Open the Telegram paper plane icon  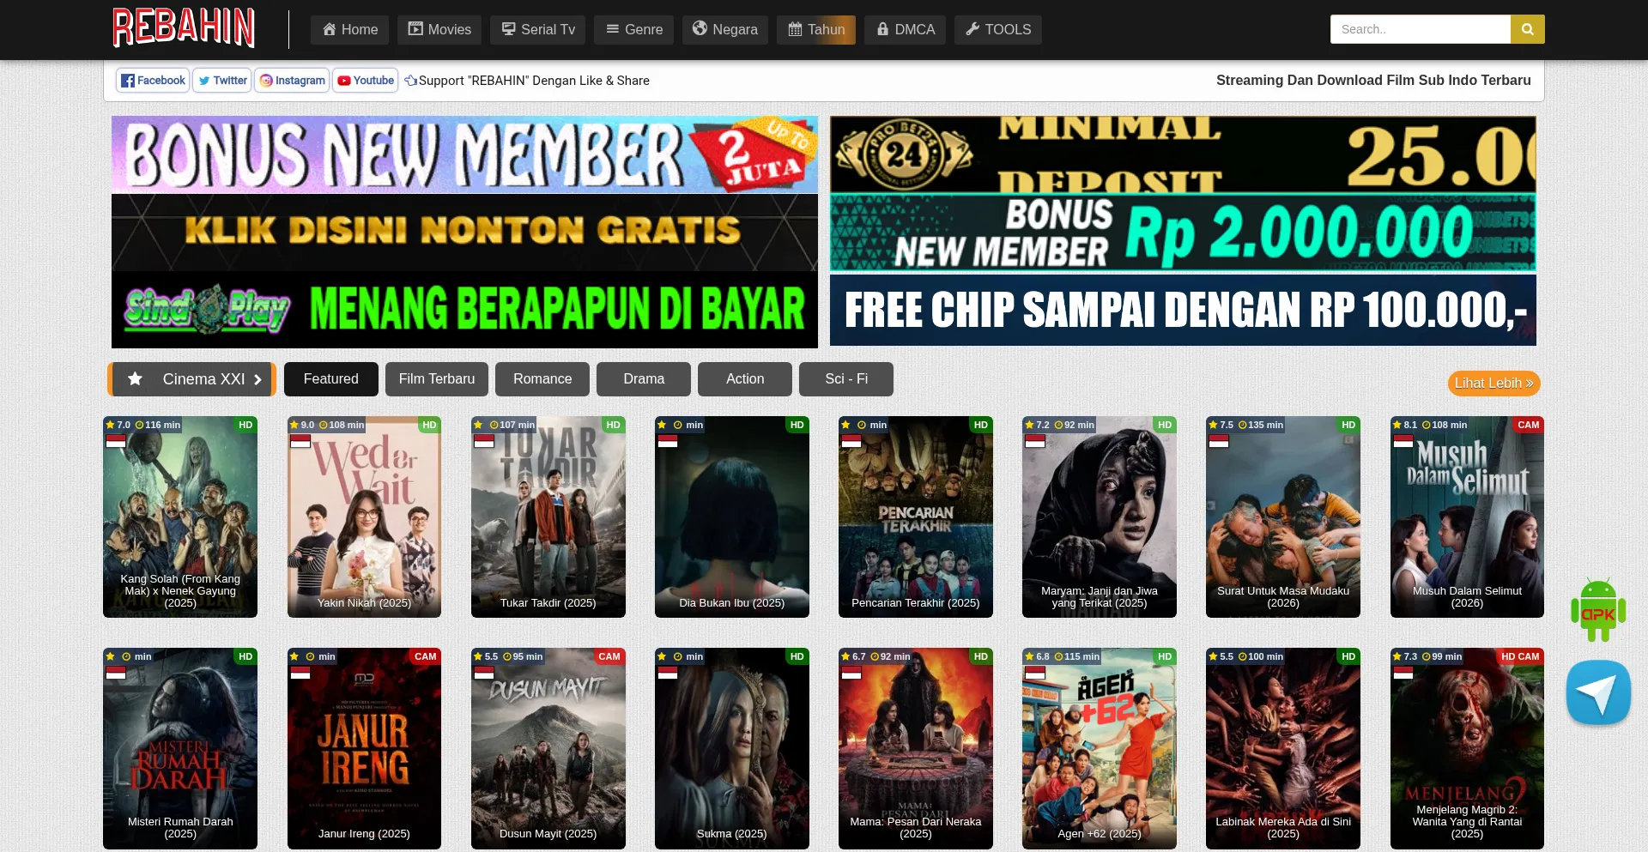[x=1598, y=692]
